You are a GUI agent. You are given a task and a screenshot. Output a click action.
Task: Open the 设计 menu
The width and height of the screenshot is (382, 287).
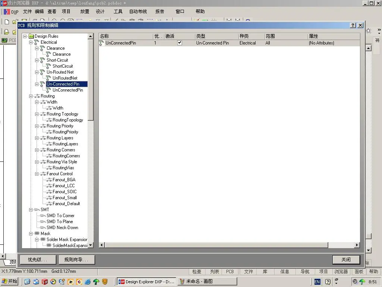[100, 12]
